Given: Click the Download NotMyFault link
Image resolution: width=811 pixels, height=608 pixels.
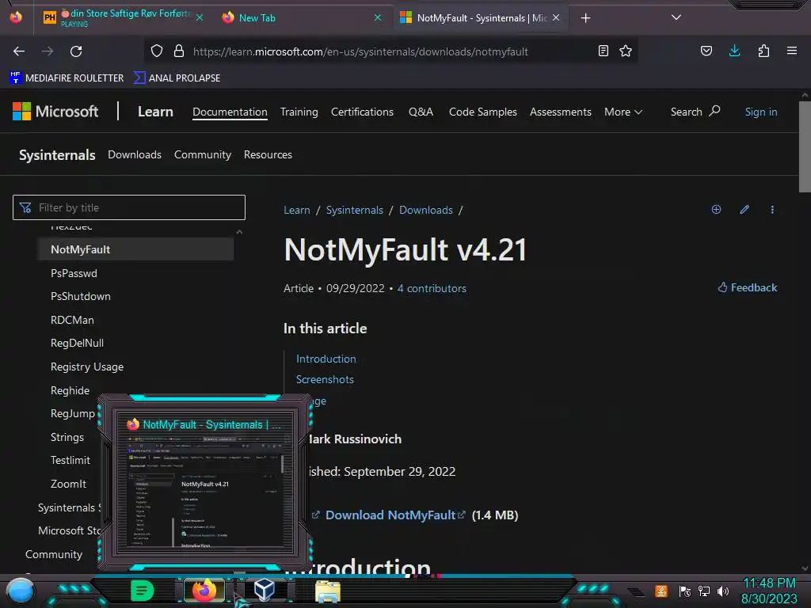Looking at the screenshot, I should coord(390,515).
